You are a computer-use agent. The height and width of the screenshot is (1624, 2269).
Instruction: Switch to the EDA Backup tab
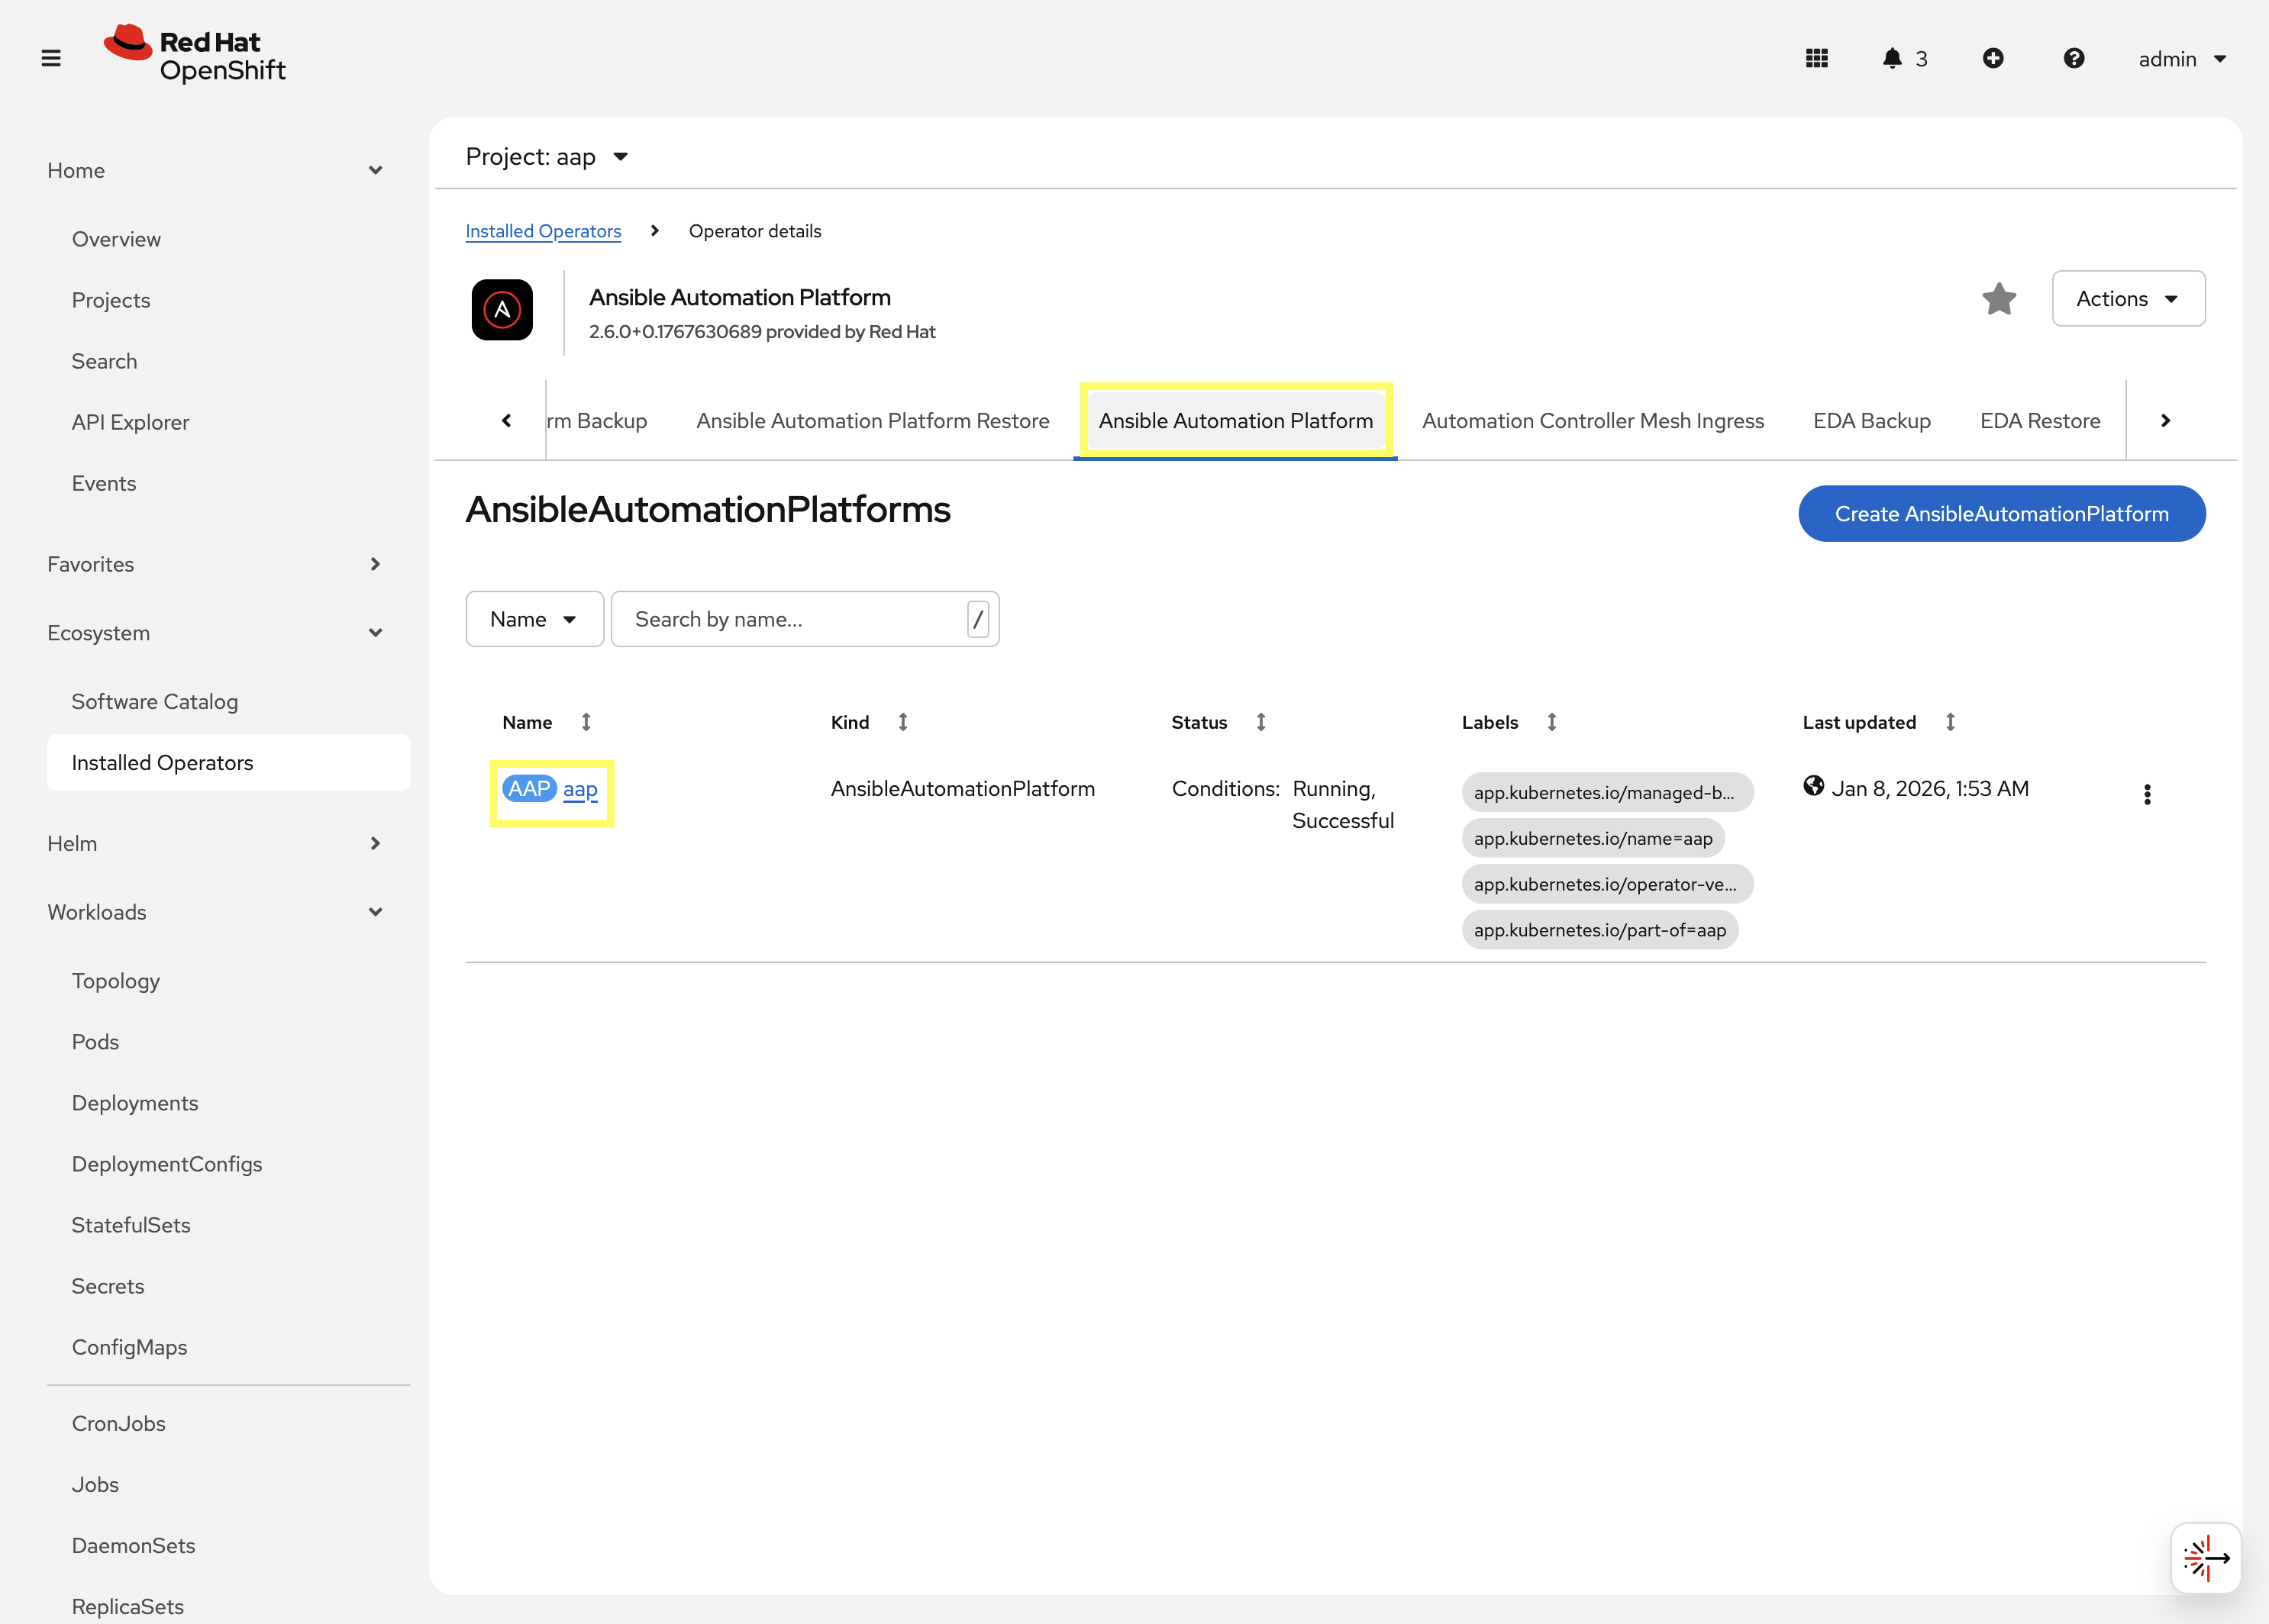click(x=1872, y=420)
